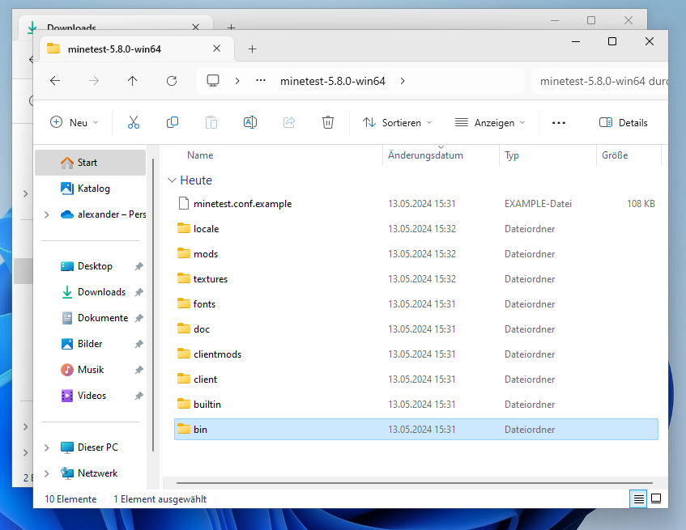Click the Cut scissors icon
This screenshot has height=530, width=686.
[134, 122]
